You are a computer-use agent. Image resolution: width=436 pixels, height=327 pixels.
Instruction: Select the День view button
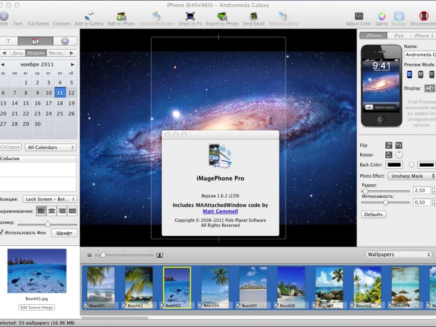pos(18,53)
